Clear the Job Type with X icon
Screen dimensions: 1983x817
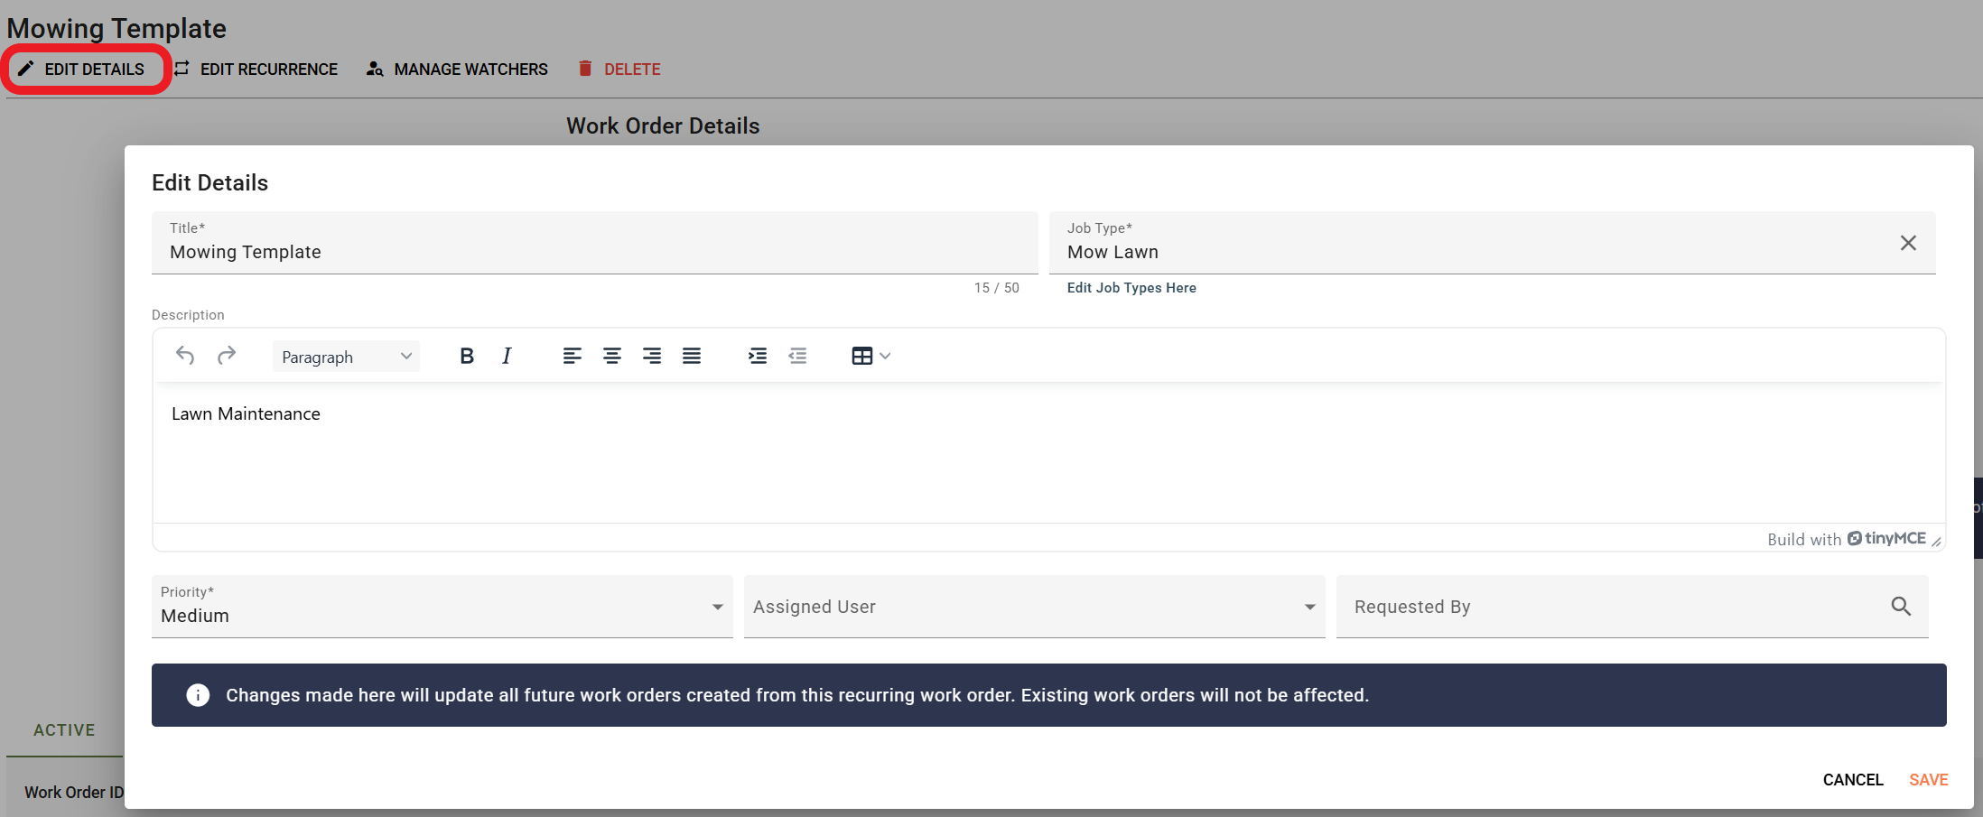pos(1908,243)
